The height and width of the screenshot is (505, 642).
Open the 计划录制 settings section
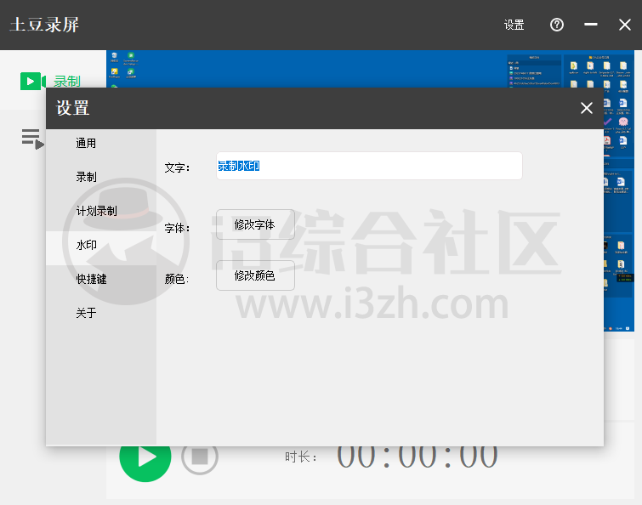pos(100,211)
